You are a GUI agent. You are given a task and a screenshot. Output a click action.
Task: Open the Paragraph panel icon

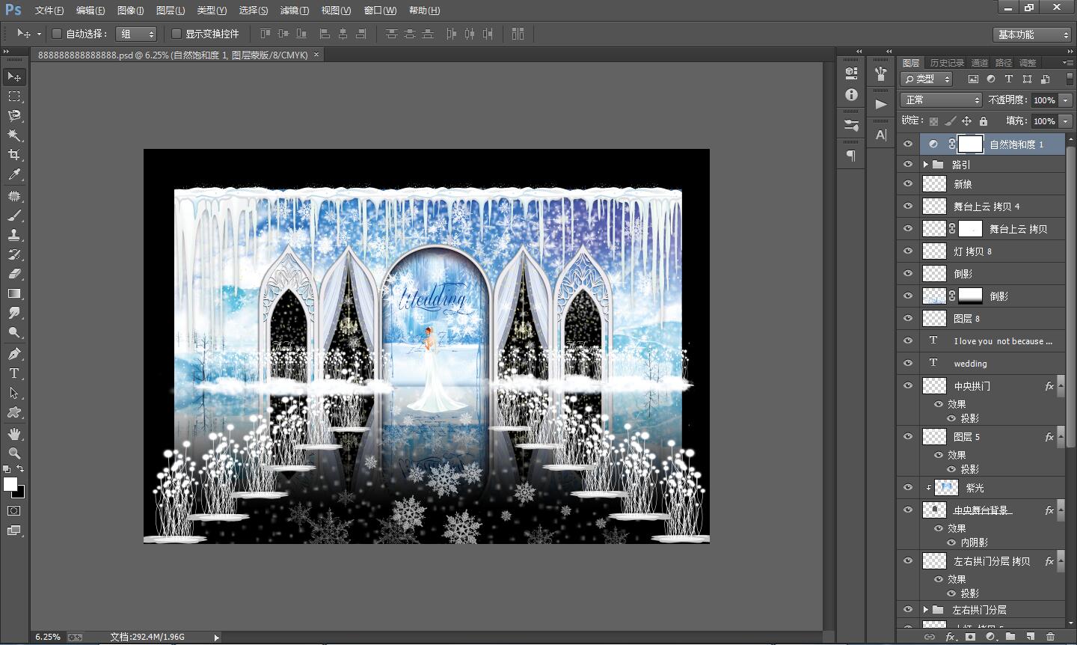click(851, 156)
